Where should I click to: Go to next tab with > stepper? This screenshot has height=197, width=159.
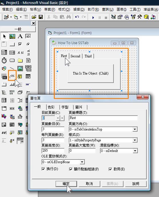tap(62, 118)
